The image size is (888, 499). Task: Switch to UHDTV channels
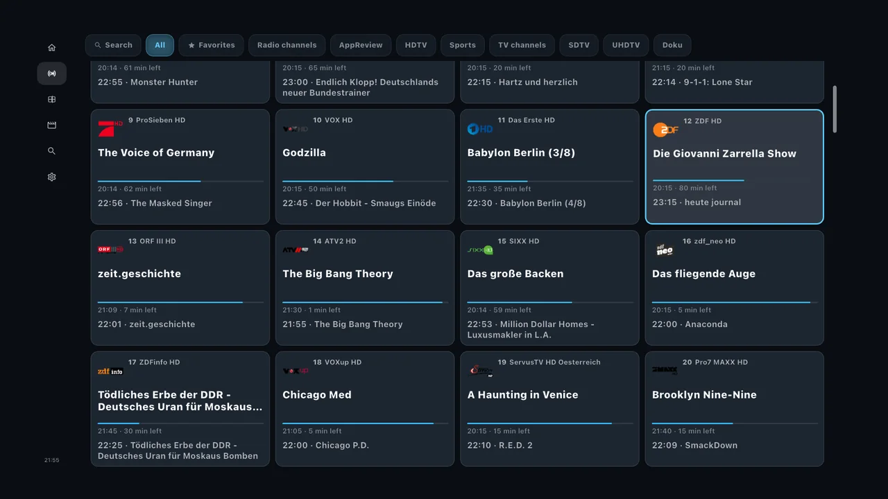[x=626, y=45]
